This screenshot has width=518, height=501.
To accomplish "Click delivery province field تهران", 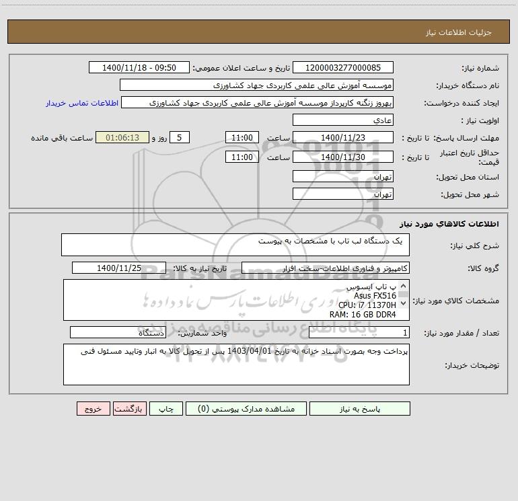I will pos(343,176).
